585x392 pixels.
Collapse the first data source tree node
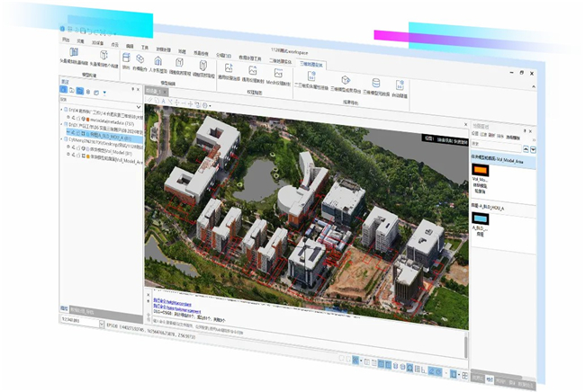pos(62,110)
